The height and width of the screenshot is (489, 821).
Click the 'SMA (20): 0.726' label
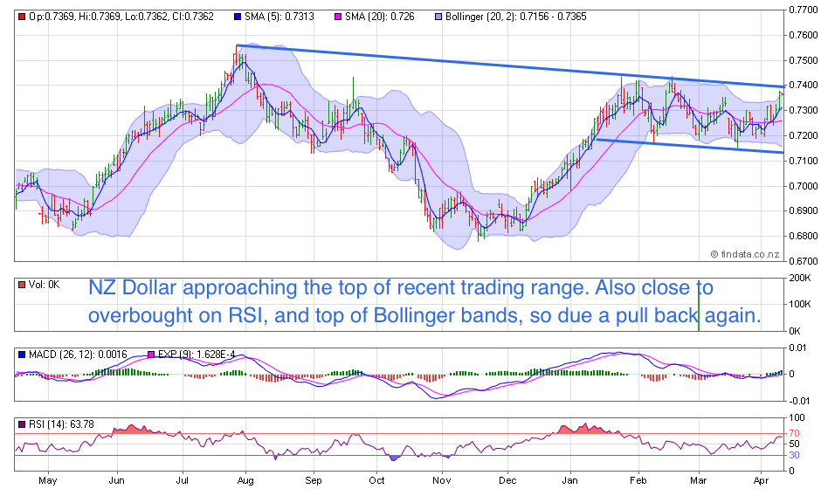[x=380, y=17]
